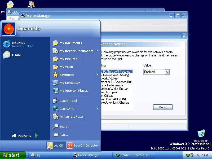Select Task Offload setting
Viewport: 212px width, 159px height.
tap(116, 96)
